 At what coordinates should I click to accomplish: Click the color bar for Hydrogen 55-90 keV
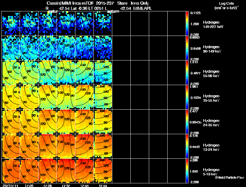(187, 73)
